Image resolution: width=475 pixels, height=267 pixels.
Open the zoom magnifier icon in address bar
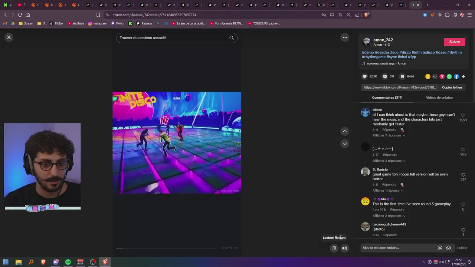click(349, 15)
